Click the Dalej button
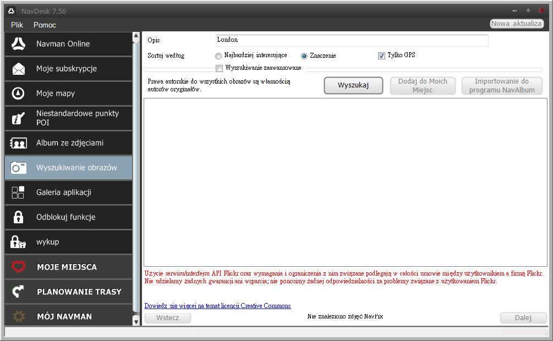 (523, 318)
